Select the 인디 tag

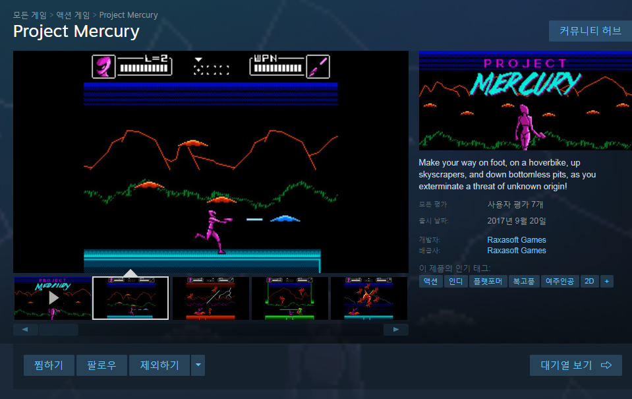pyautogui.click(x=455, y=281)
